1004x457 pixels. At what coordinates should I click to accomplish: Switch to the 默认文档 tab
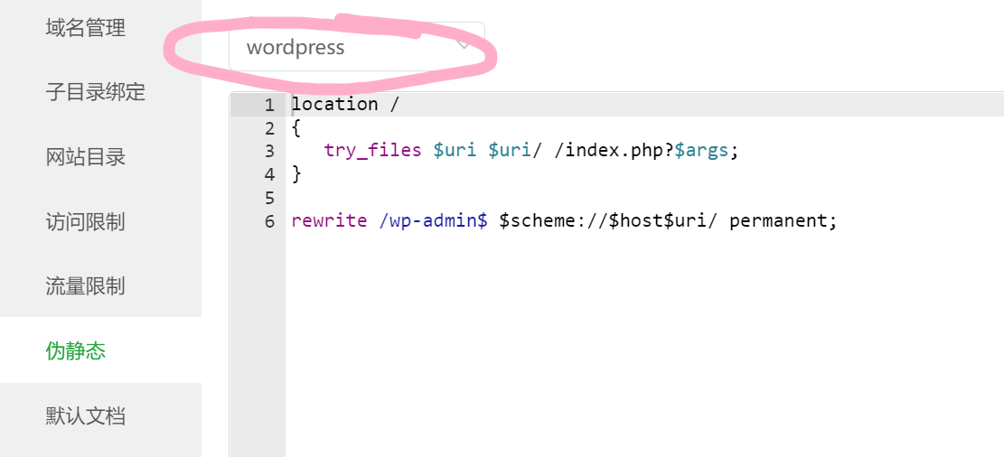point(86,416)
